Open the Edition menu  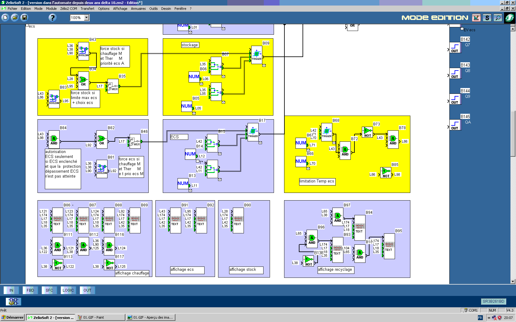[26, 9]
